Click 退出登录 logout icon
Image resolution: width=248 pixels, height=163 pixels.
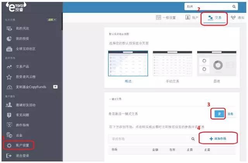[9, 156]
